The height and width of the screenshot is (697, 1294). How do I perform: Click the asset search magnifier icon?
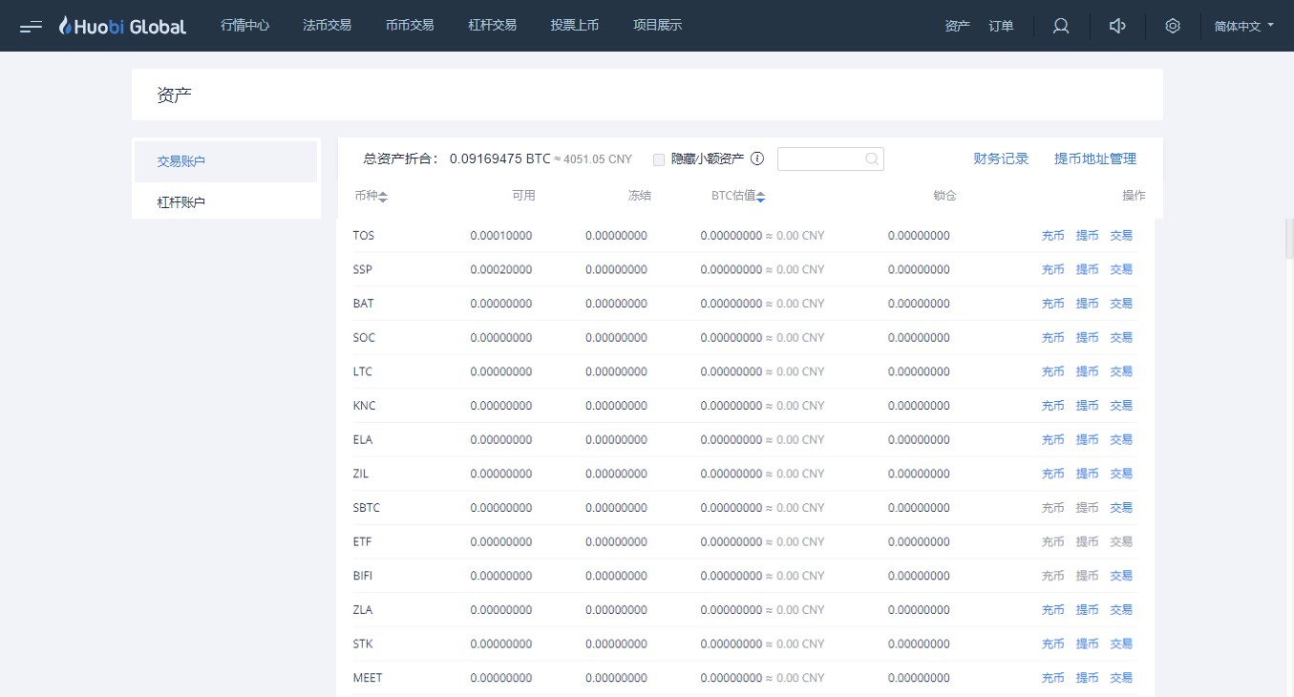(x=872, y=159)
